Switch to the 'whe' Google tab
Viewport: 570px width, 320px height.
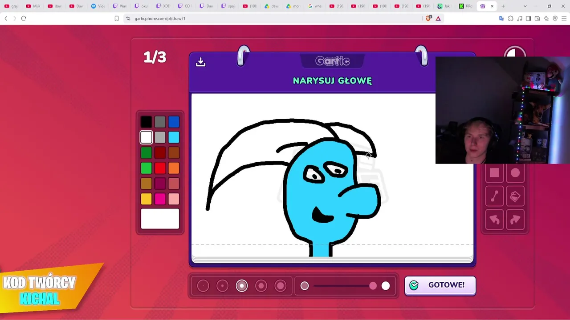pos(316,6)
